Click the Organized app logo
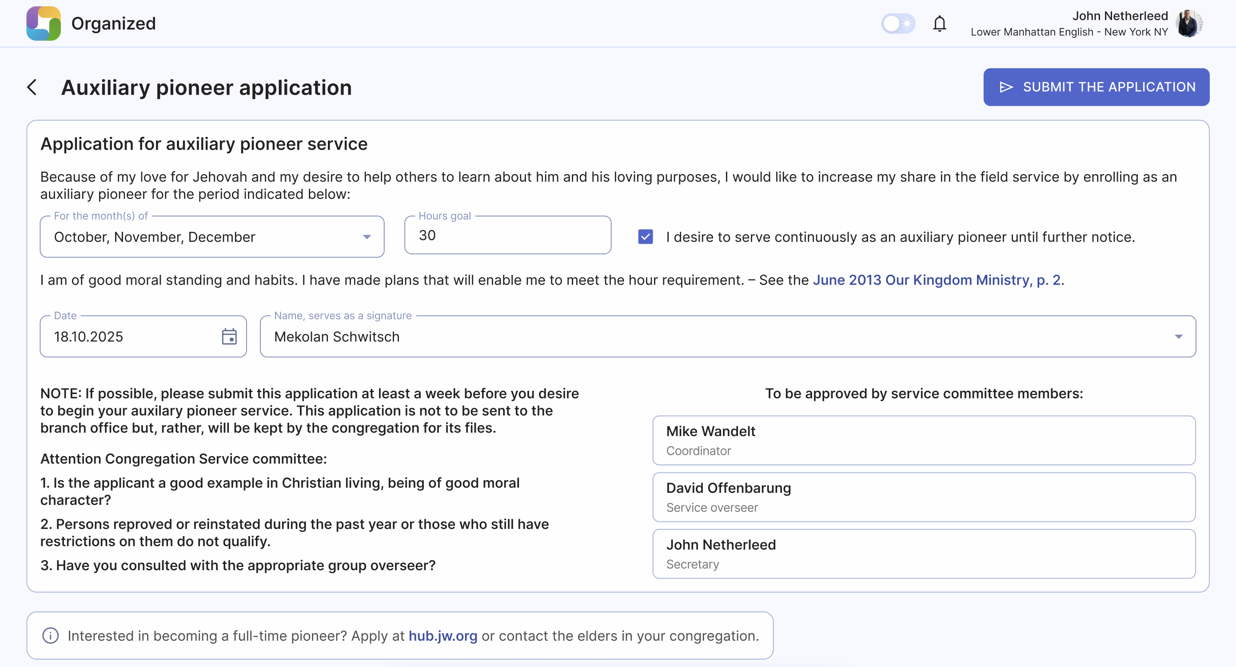The width and height of the screenshot is (1236, 667). (43, 24)
